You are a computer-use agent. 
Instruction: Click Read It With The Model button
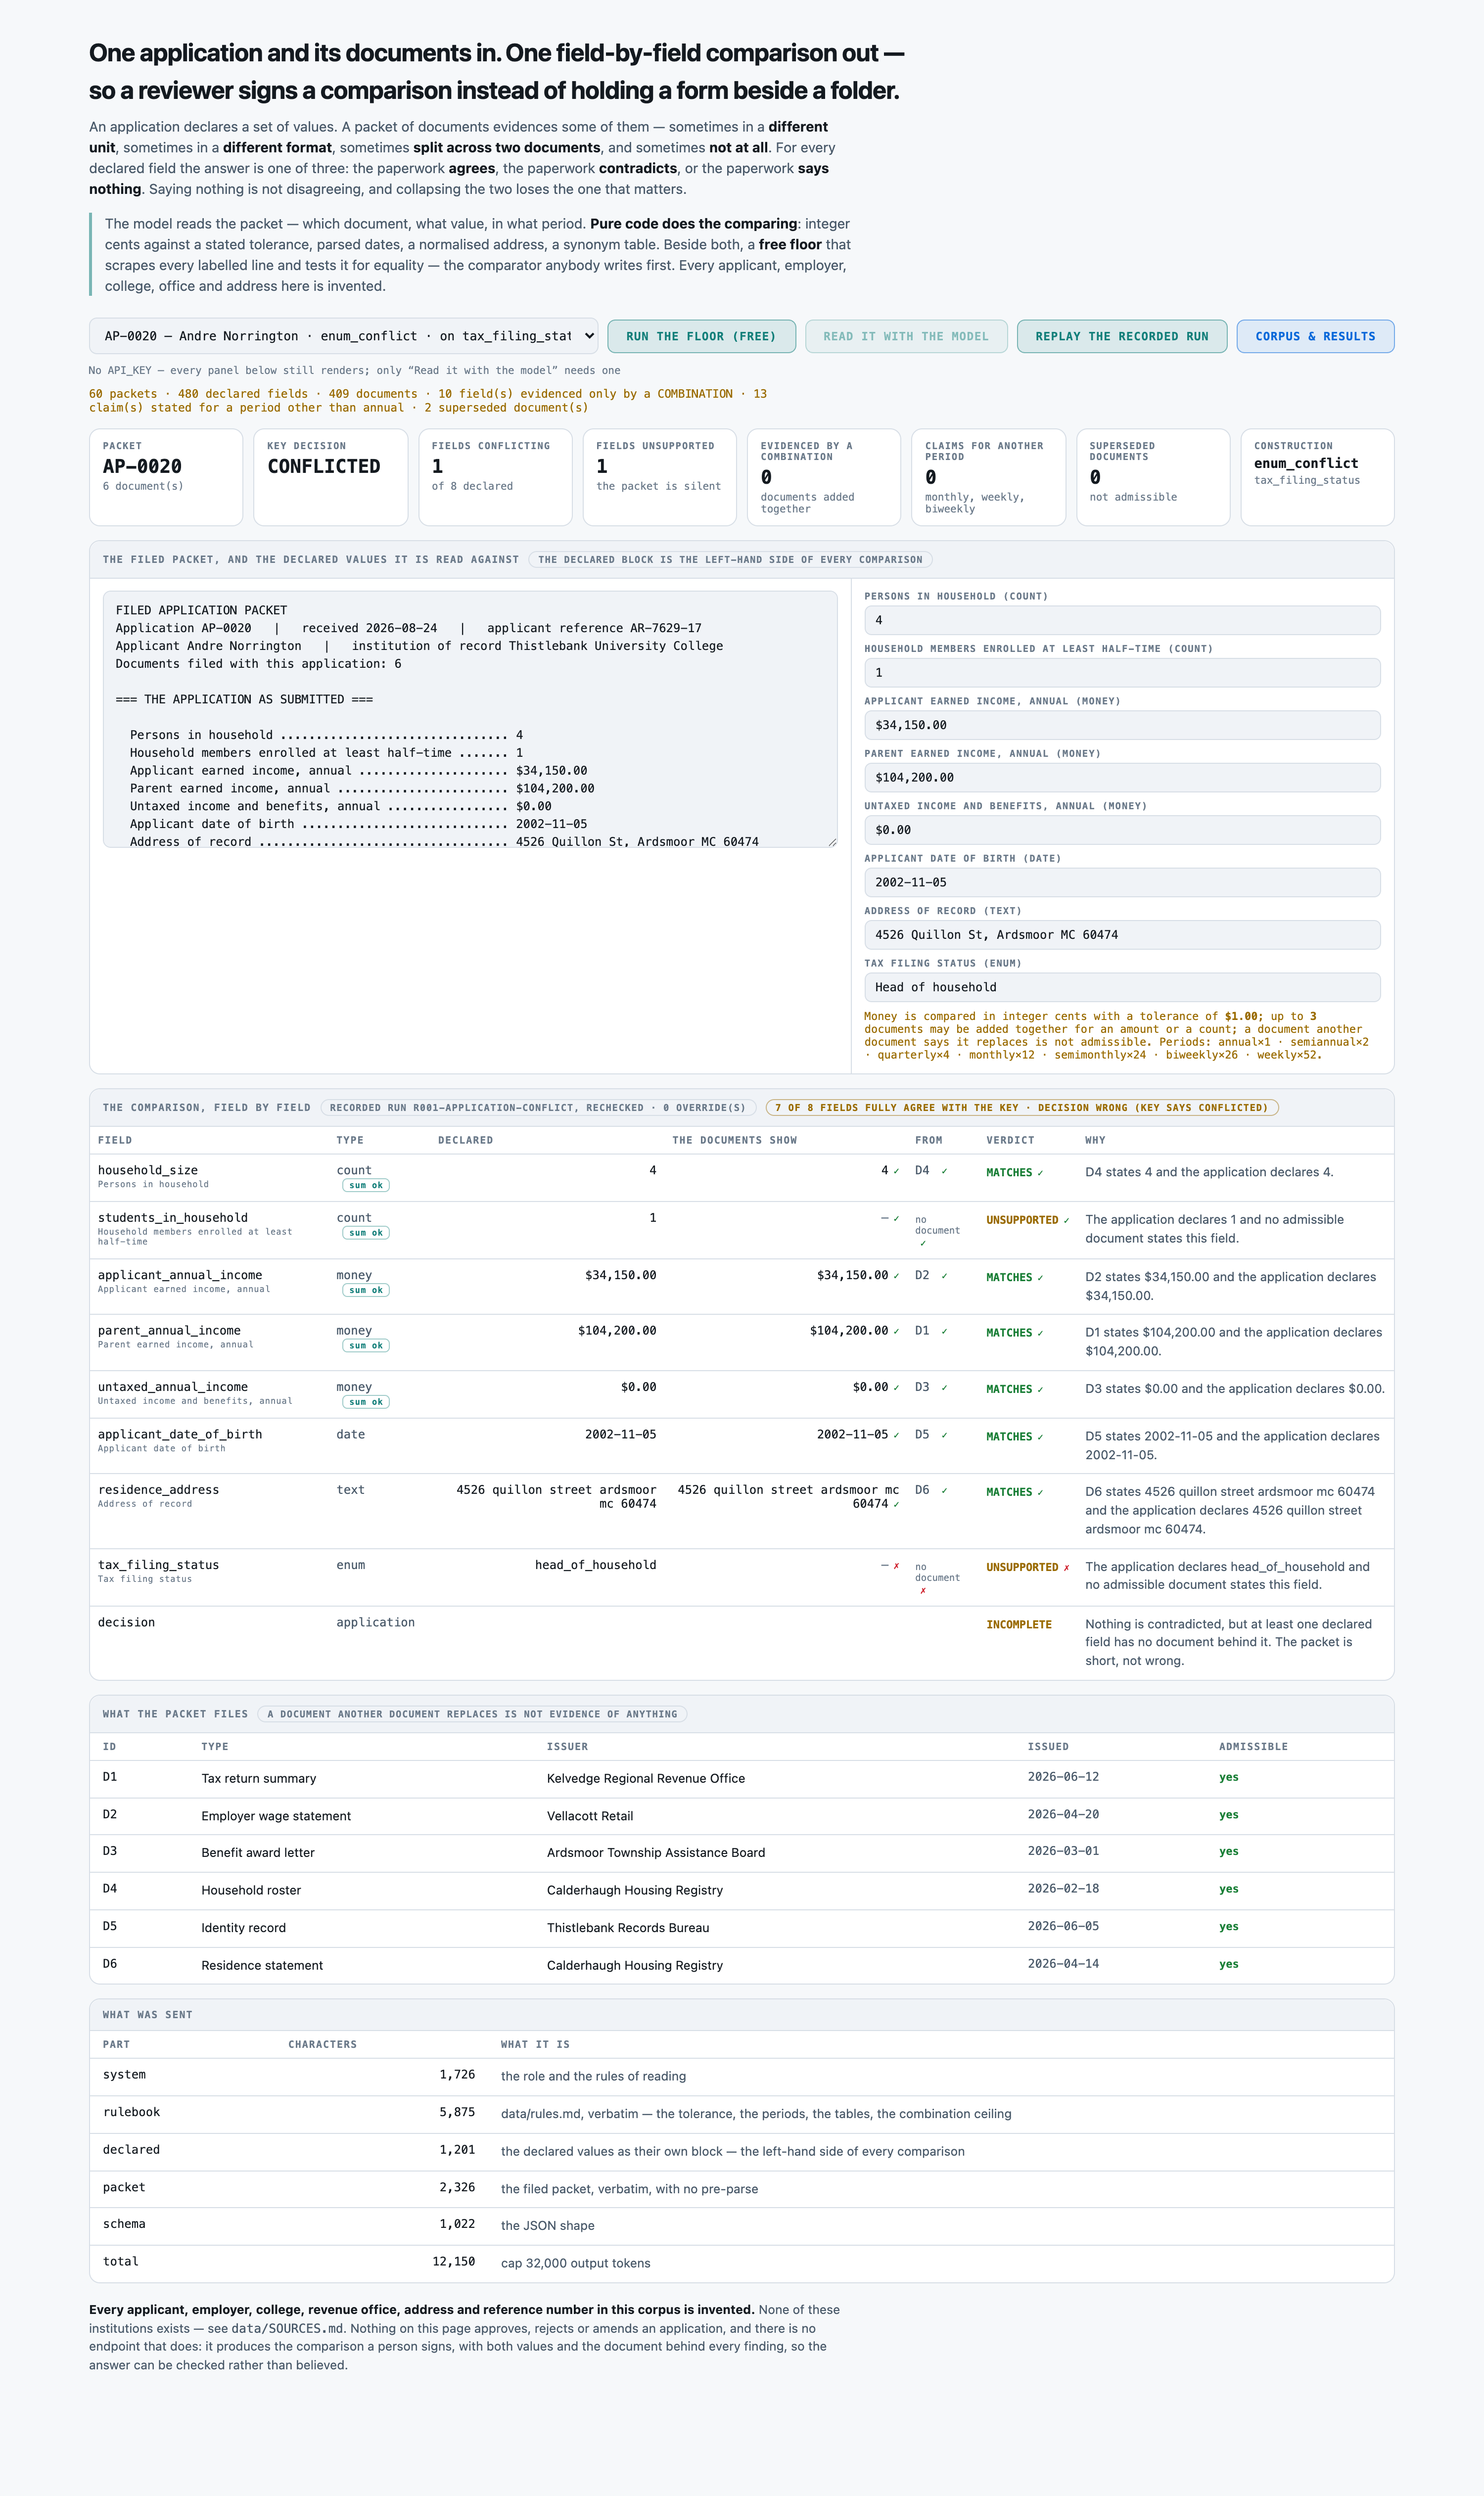pos(906,336)
